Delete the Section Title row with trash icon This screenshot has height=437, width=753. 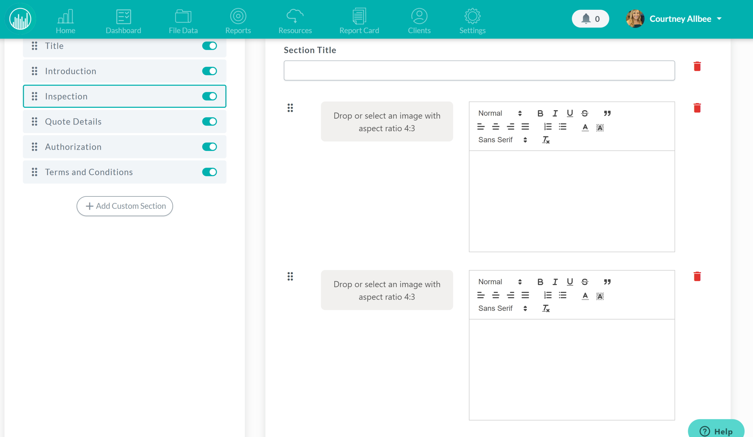coord(697,66)
